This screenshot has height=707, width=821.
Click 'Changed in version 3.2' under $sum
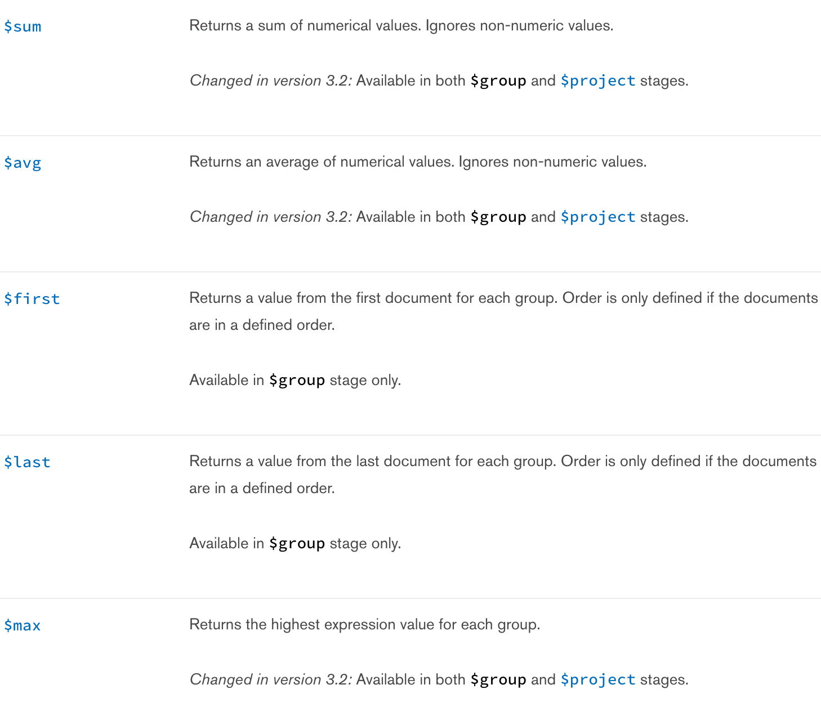270,81
